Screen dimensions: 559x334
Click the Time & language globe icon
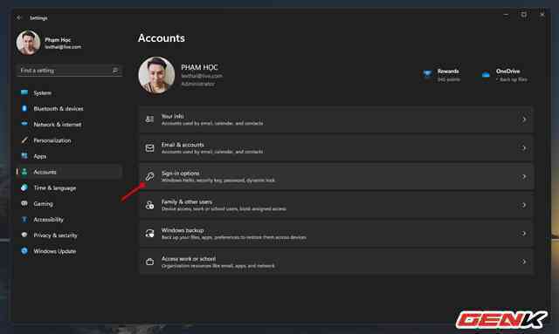[x=24, y=187]
